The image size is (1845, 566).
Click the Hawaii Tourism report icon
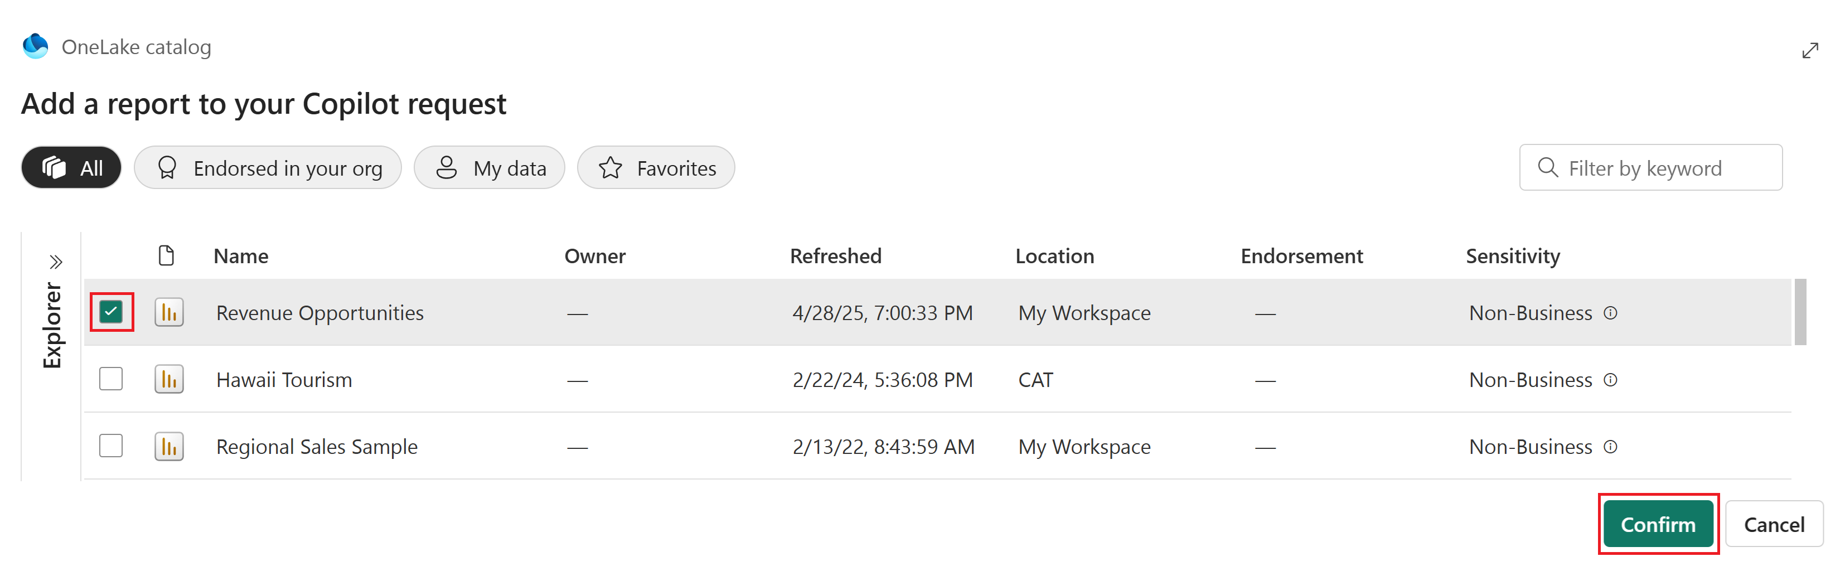click(168, 379)
